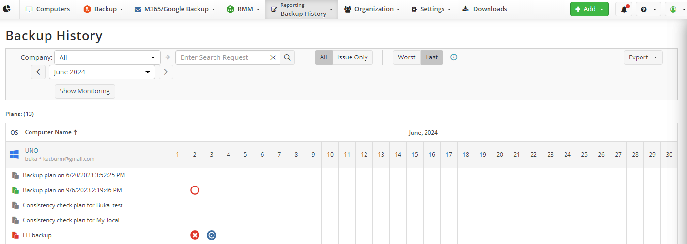Click the green Add button

(x=589, y=9)
